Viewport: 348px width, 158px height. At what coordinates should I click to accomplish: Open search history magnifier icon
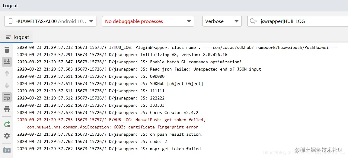[253, 21]
